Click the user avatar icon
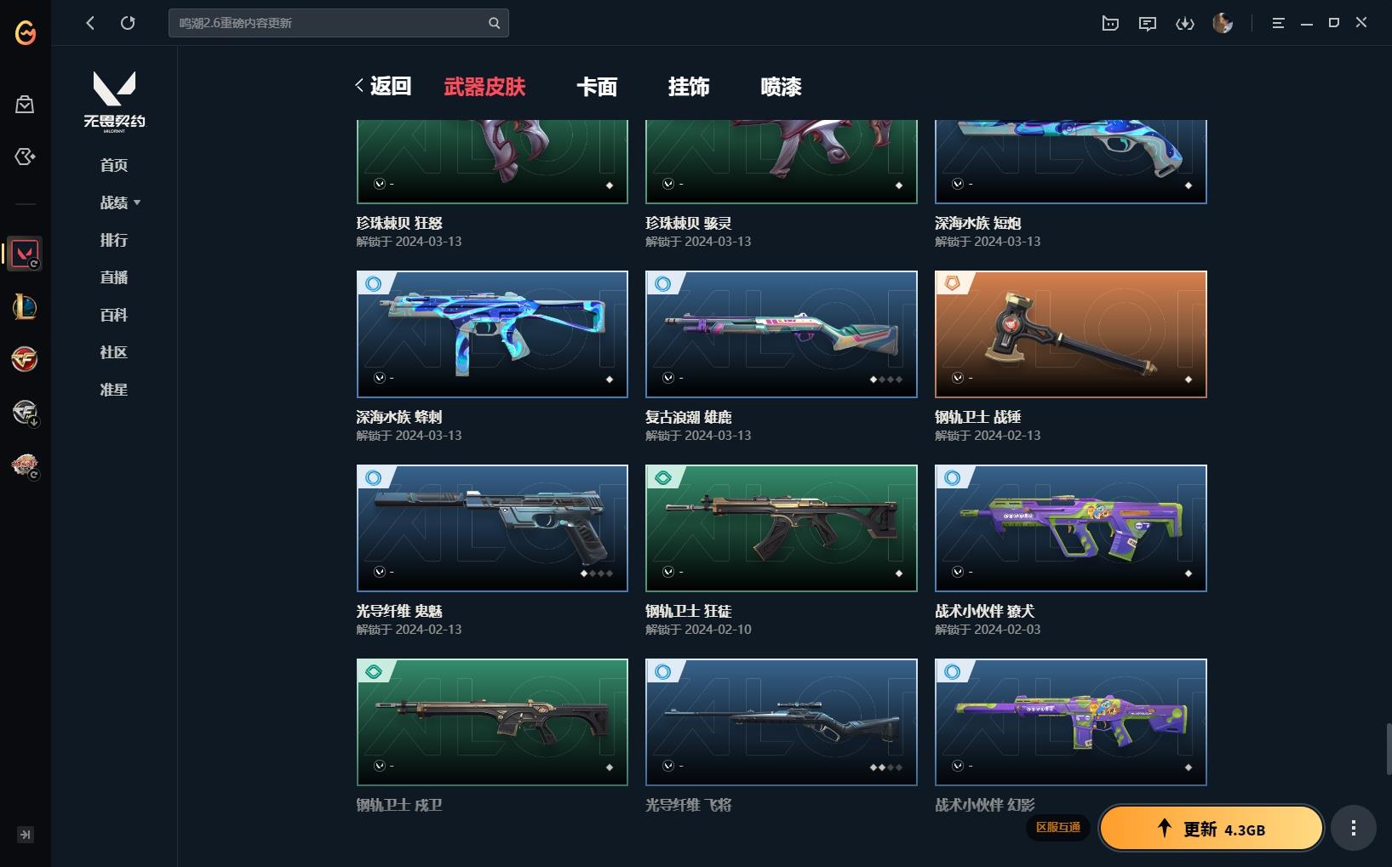Screen dimensions: 1392x867 tap(1223, 23)
